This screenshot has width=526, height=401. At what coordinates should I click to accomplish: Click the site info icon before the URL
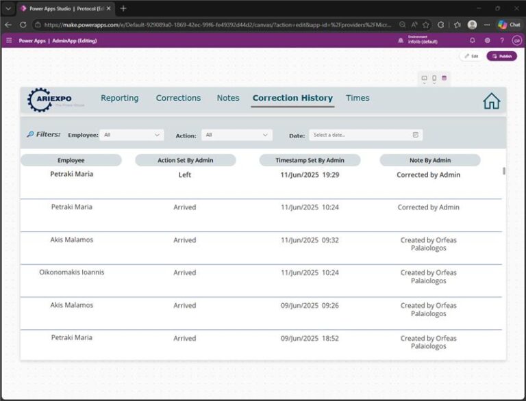coord(38,25)
